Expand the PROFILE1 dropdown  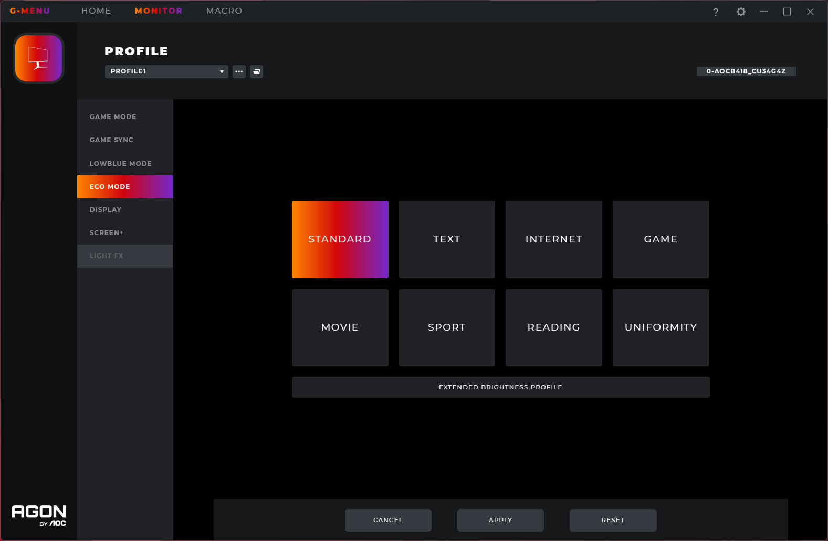tap(166, 71)
